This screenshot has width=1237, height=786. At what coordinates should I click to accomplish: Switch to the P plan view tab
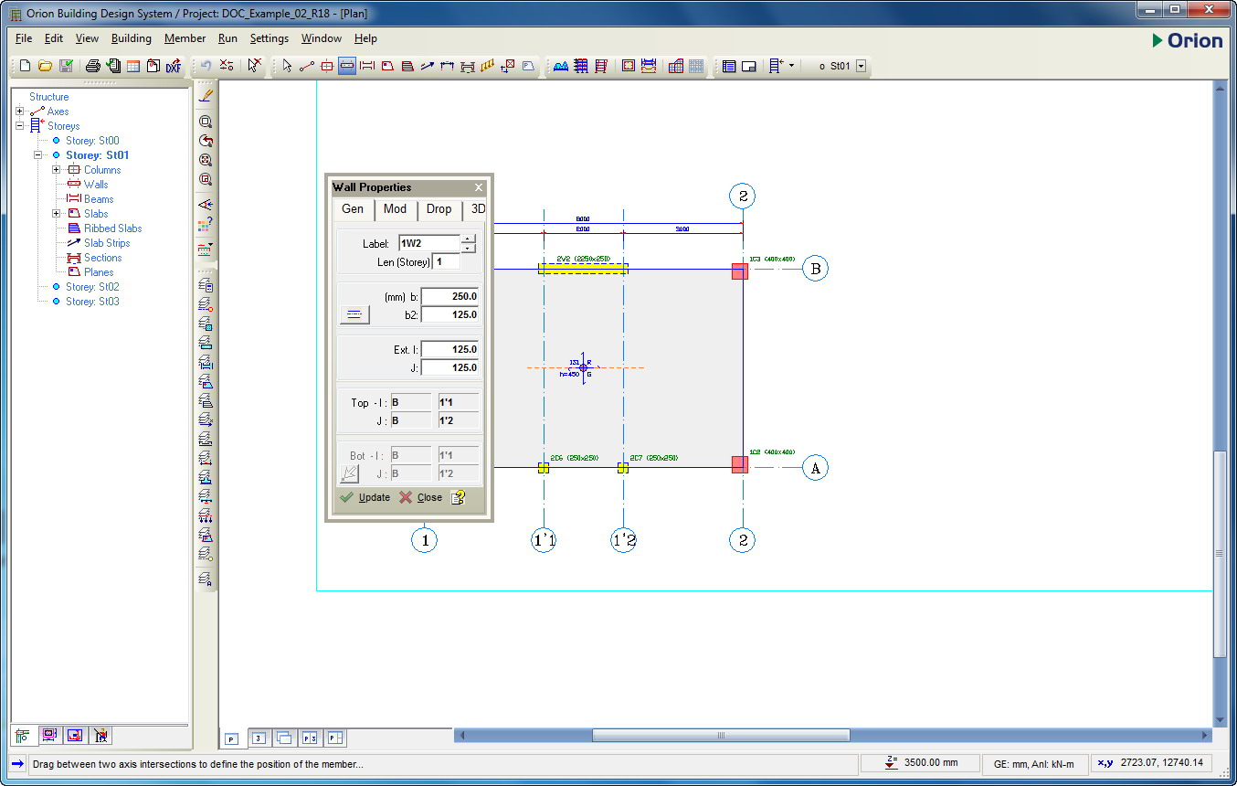click(232, 738)
